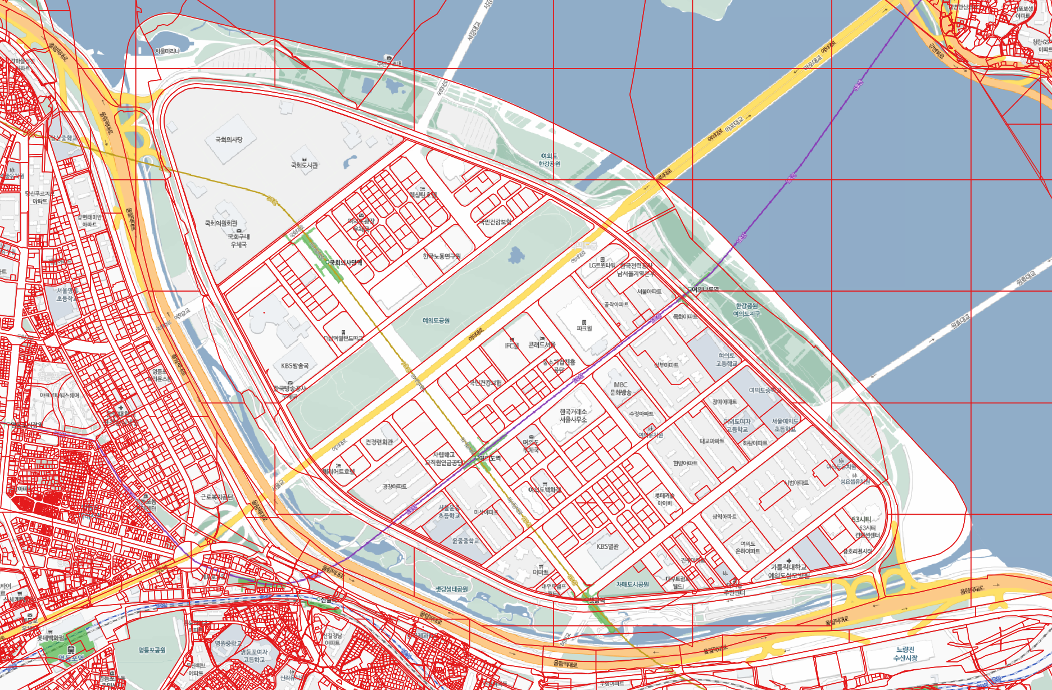Click the 여의도여자 고등학교 label
The width and height of the screenshot is (1052, 690).
[737, 425]
